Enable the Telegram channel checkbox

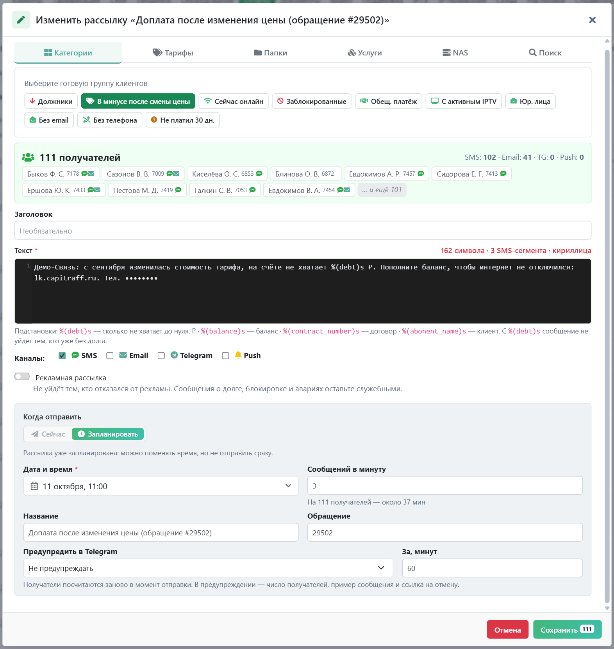[161, 355]
